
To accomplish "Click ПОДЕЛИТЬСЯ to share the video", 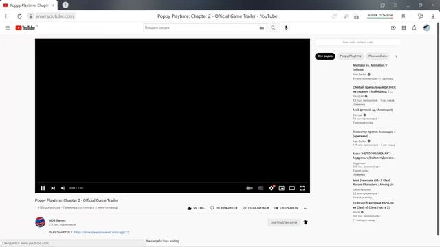I will (256, 208).
